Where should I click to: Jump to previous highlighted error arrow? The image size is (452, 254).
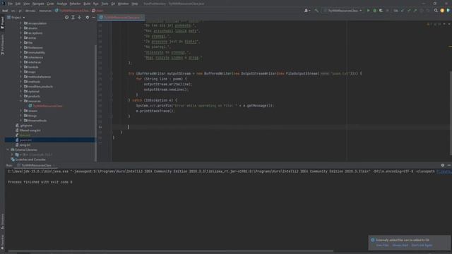pyautogui.click(x=444, y=24)
